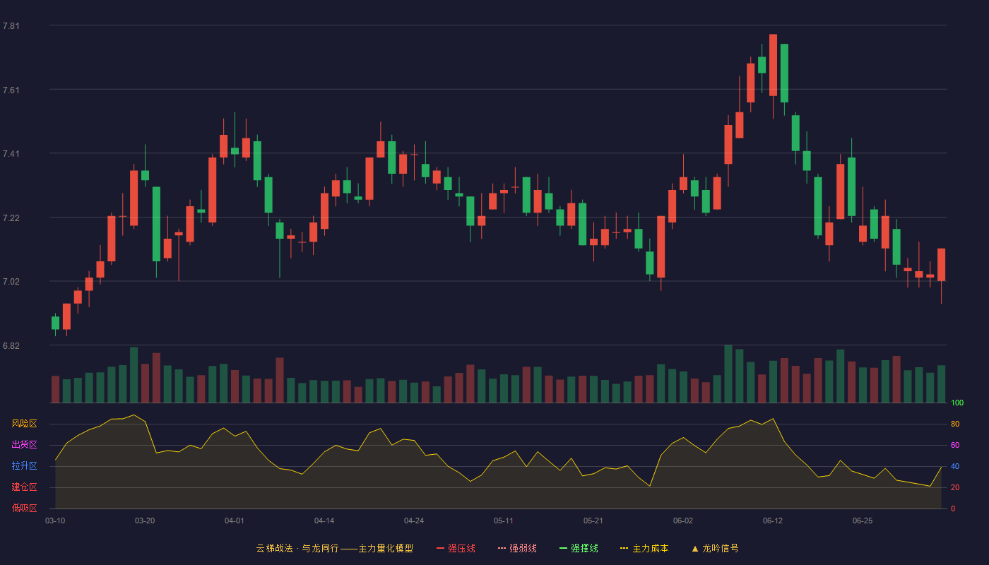The height and width of the screenshot is (565, 989).
Task: Click the first green candlestick above 03-10
Action: coord(55,323)
